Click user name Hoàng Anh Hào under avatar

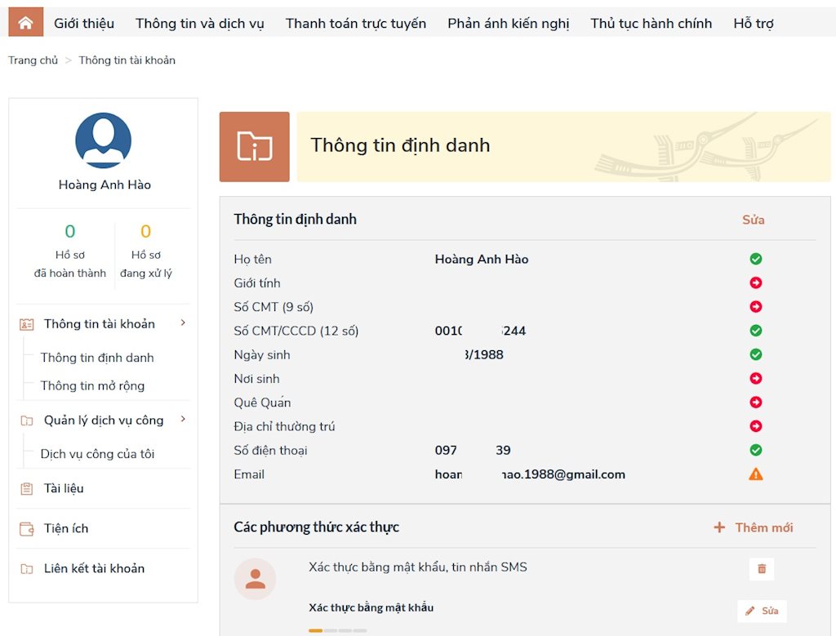click(x=104, y=185)
